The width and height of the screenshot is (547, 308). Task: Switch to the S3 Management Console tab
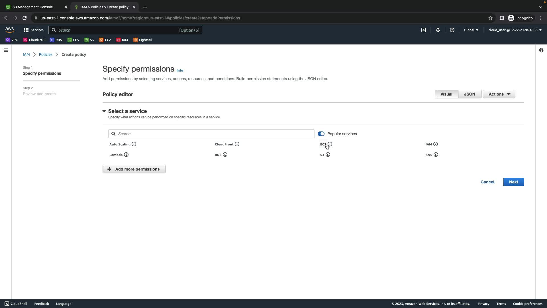tap(33, 7)
